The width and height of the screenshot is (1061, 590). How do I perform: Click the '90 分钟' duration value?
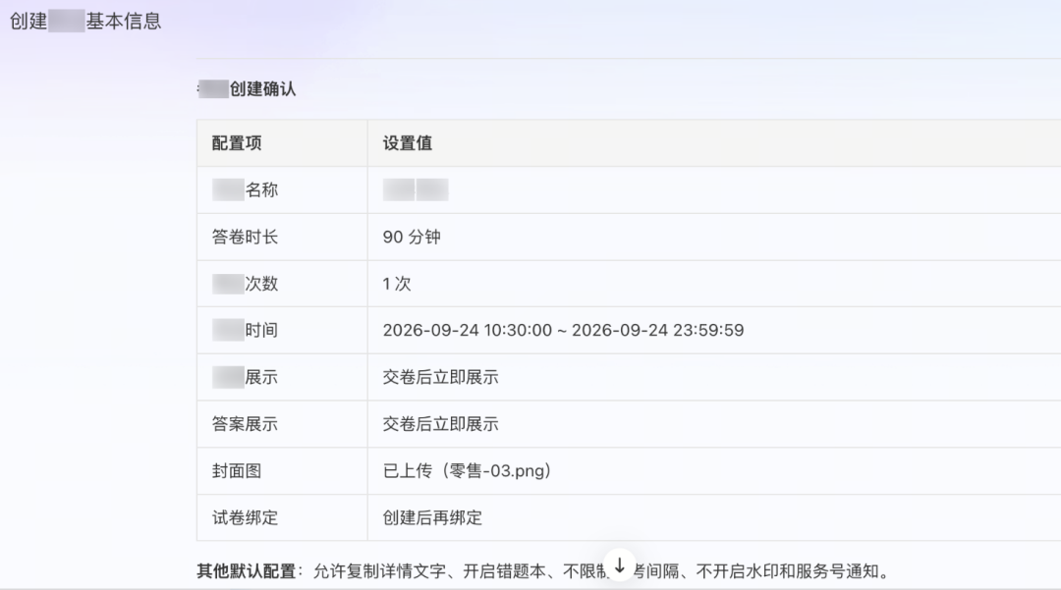[x=412, y=238]
